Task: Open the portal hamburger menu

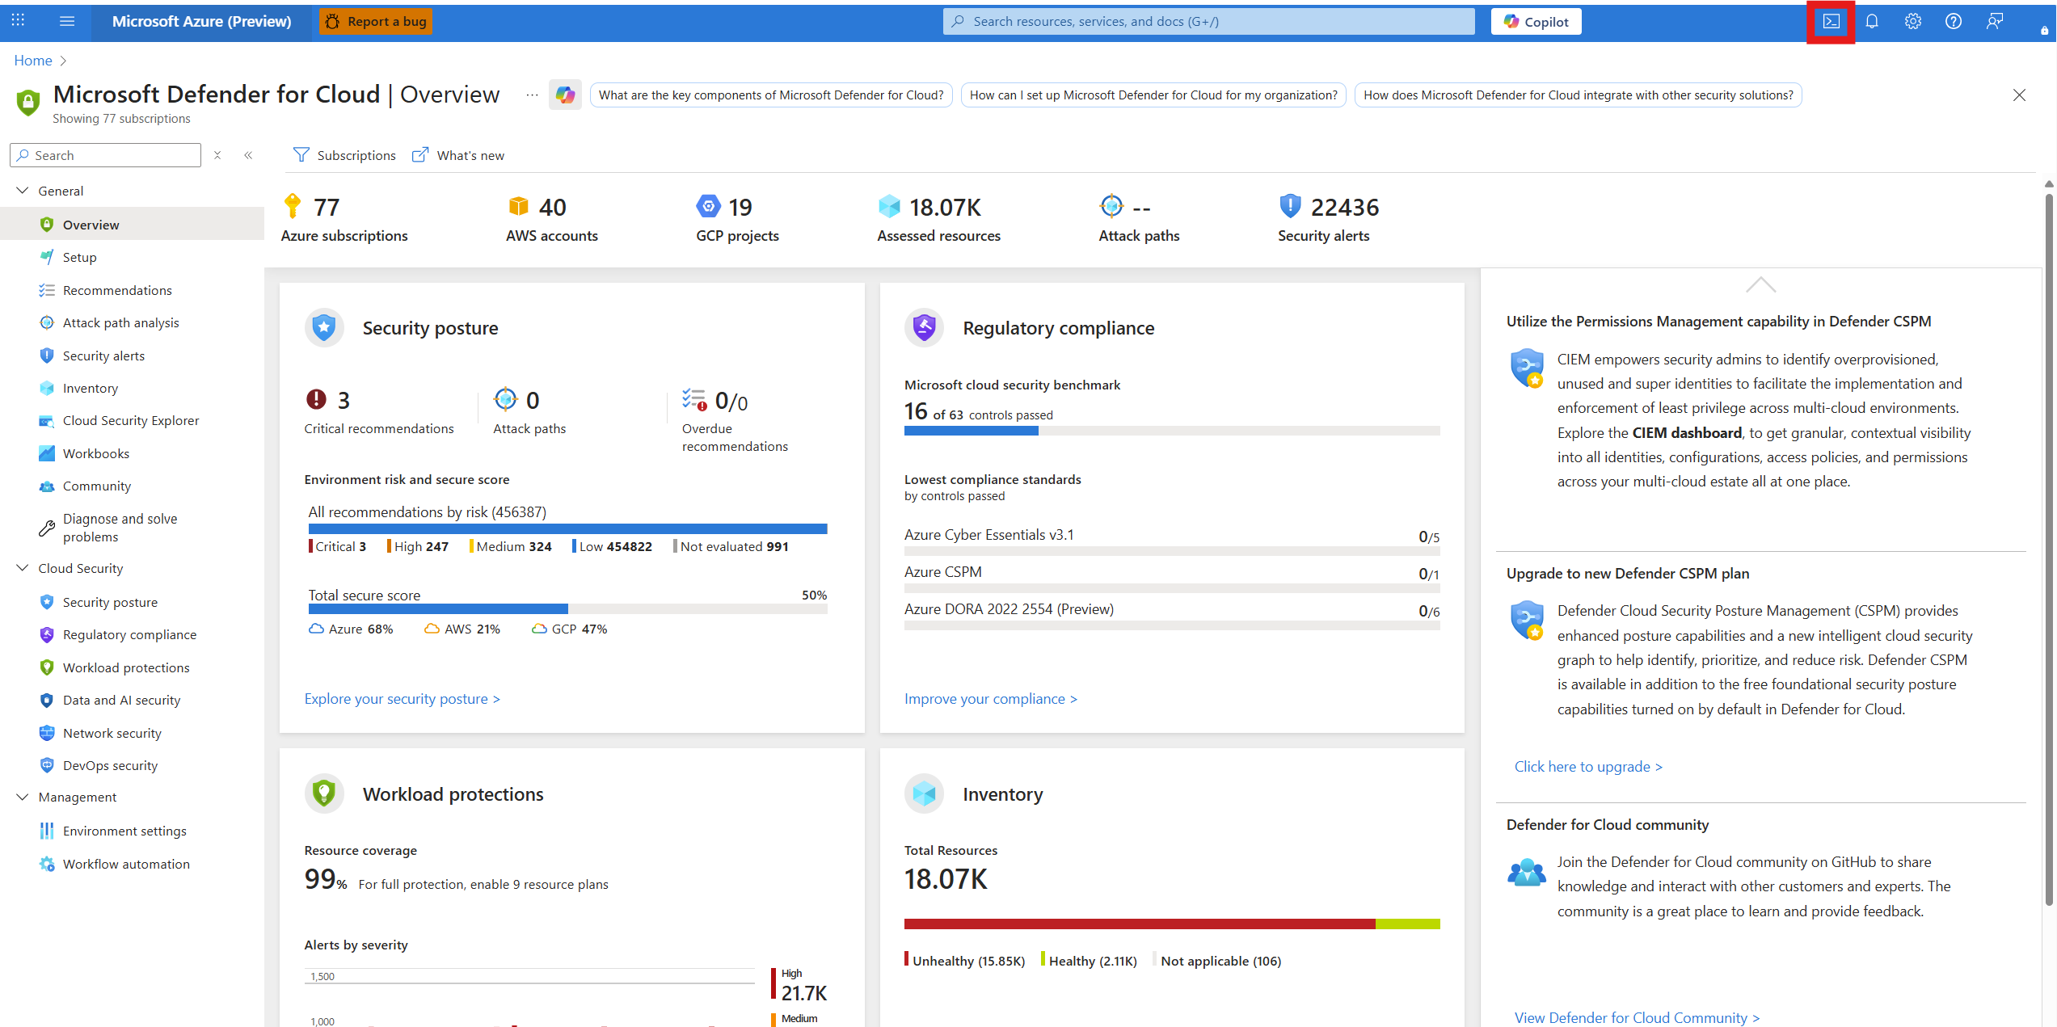Action: (x=67, y=21)
